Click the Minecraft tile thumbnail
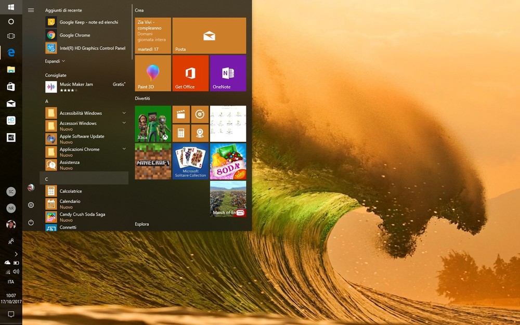The height and width of the screenshot is (325, 520). coord(153,161)
